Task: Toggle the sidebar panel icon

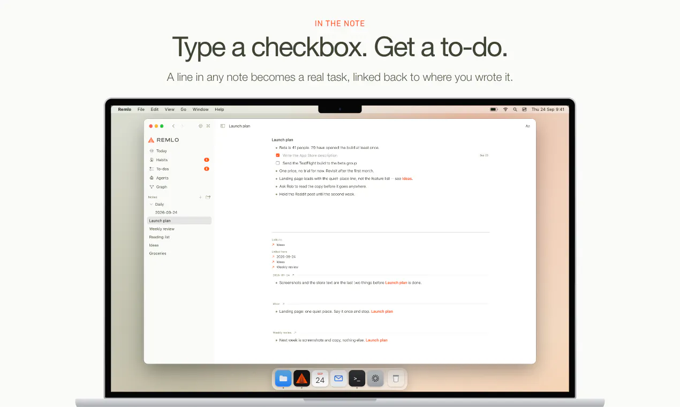Action: tap(223, 126)
